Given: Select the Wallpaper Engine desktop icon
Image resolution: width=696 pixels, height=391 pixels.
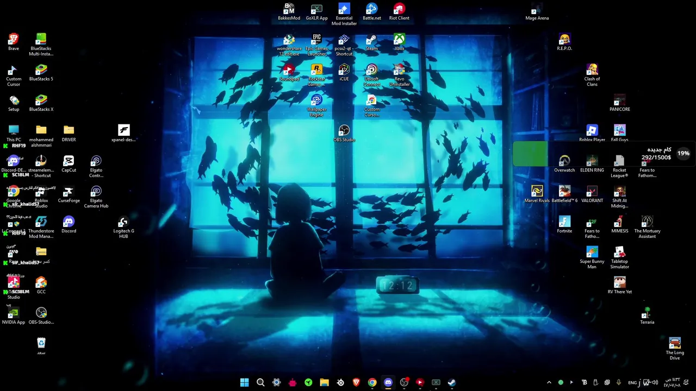Looking at the screenshot, I should (x=316, y=106).
